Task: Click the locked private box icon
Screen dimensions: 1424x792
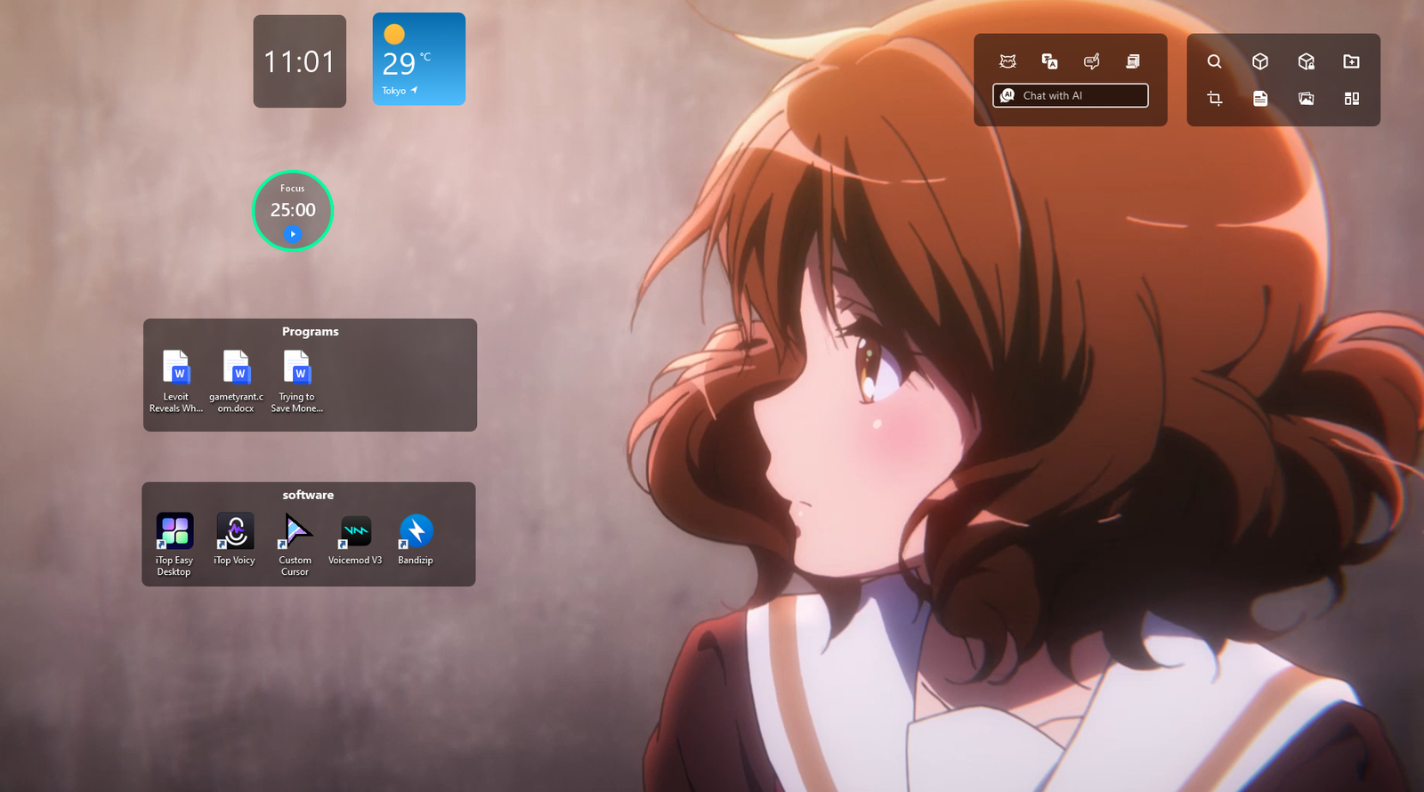Action: 1306,61
